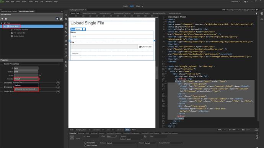
Task: Collapse the Form node in App Structure
Action: [5, 26]
